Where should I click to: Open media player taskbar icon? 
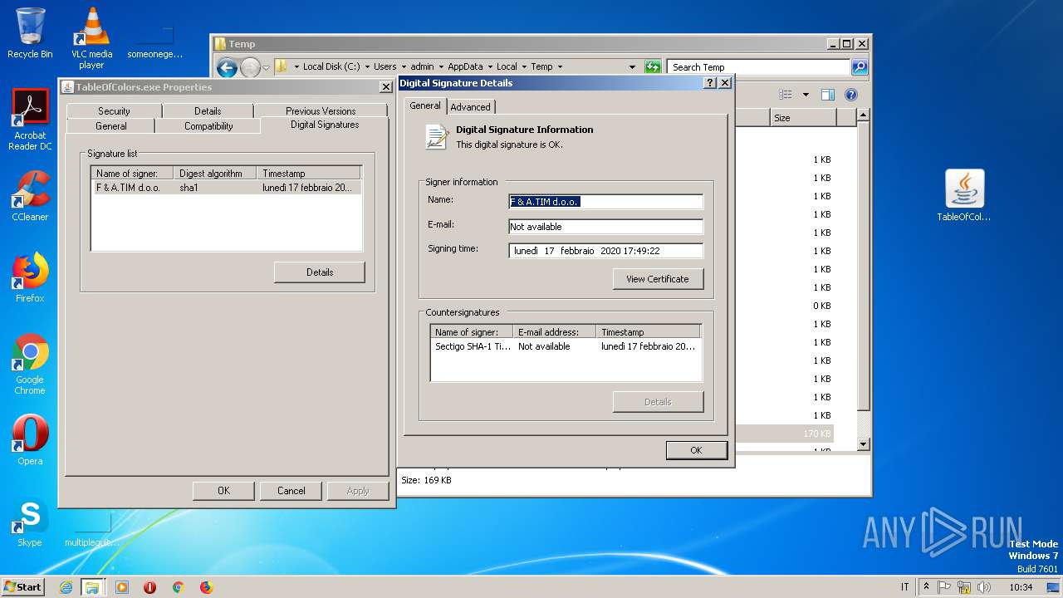pyautogui.click(x=122, y=587)
